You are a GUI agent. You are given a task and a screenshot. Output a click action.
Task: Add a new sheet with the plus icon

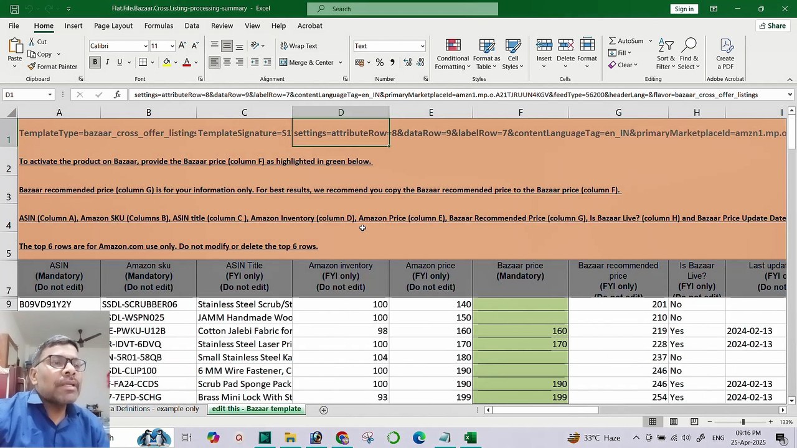(323, 410)
